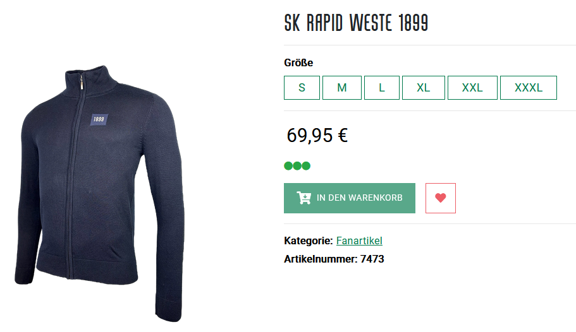Select size M

tap(341, 88)
